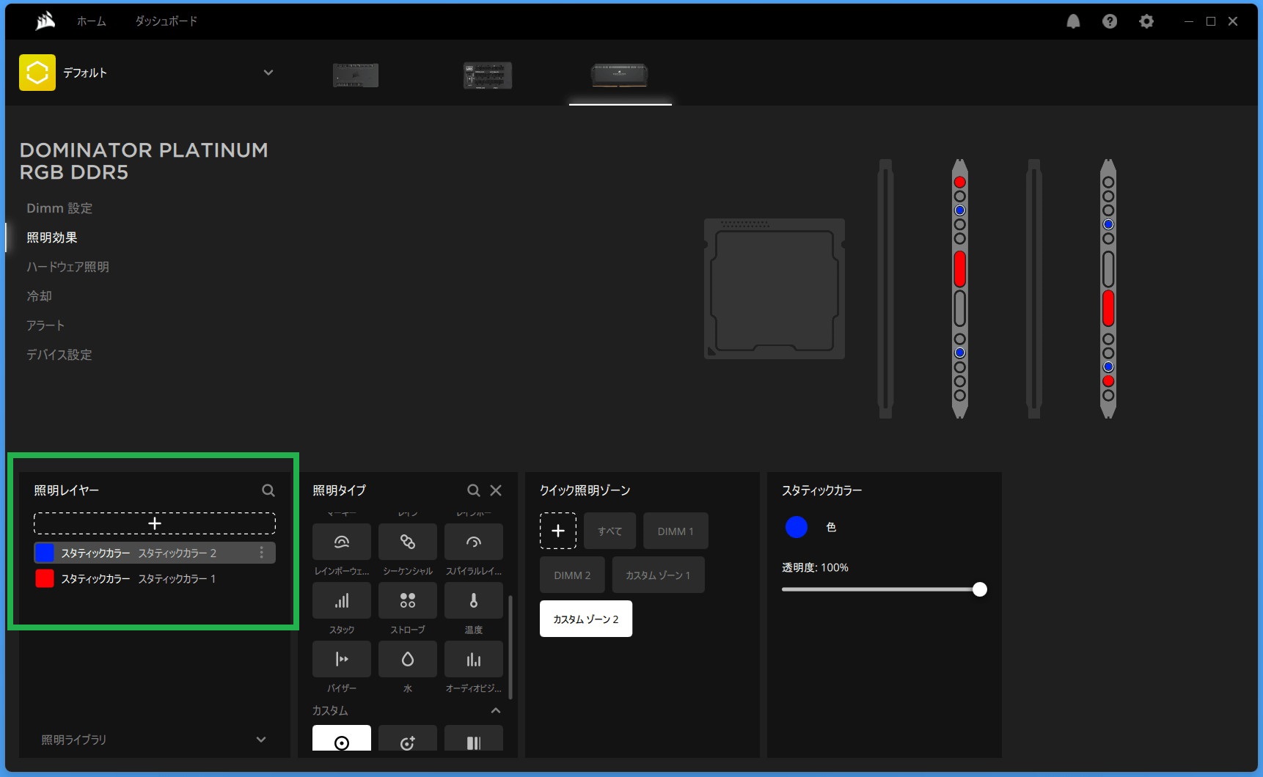Add a new quick lighting zone
The image size is (1263, 777).
[x=558, y=531]
